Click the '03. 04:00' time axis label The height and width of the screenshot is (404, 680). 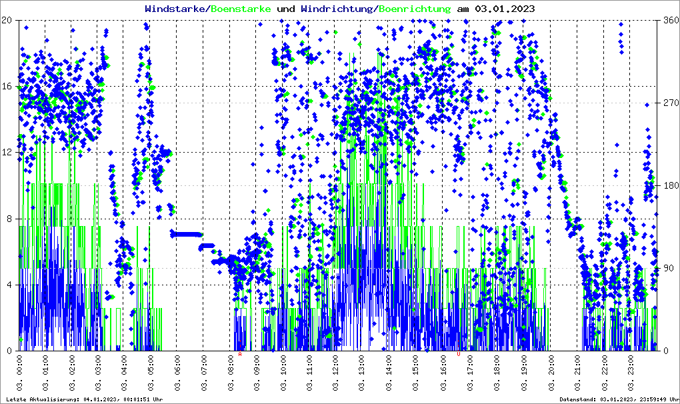[x=125, y=373]
